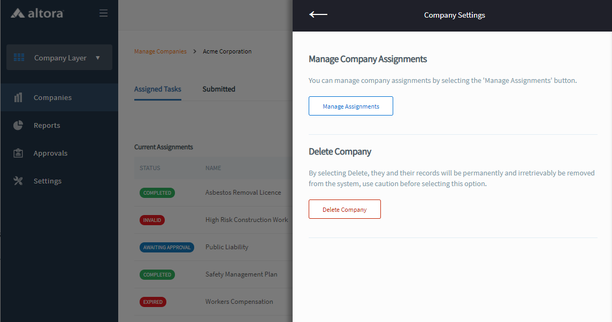Toggle the hamburger menu icon

click(x=104, y=13)
